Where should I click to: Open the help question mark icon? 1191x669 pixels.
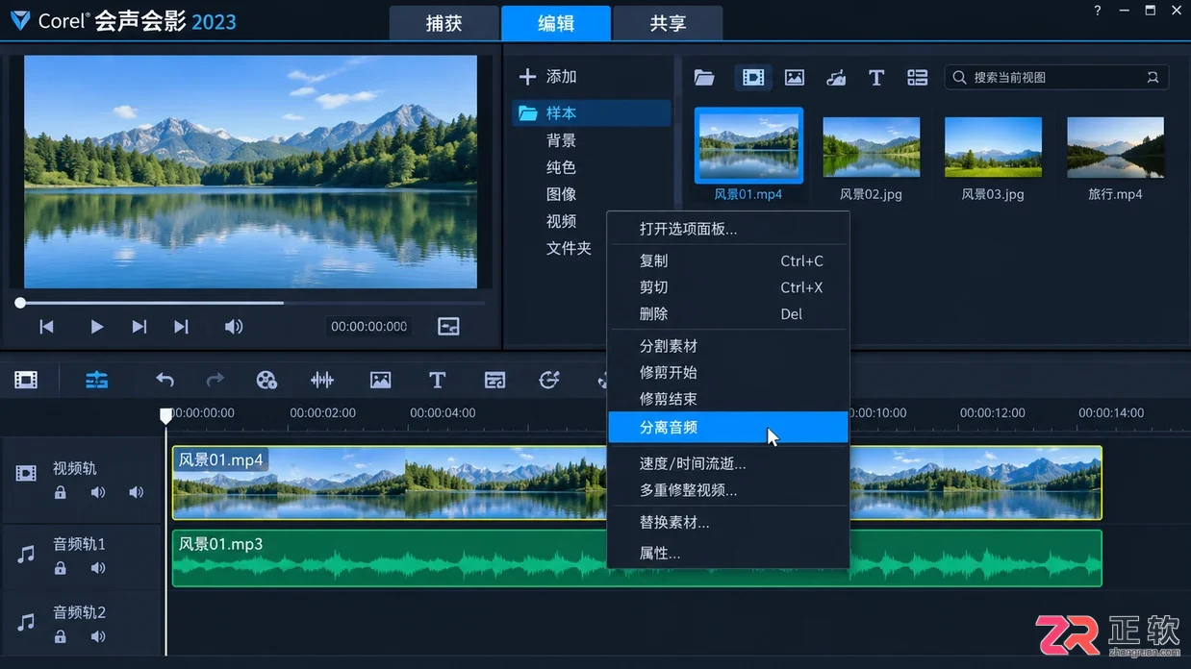tap(1098, 11)
